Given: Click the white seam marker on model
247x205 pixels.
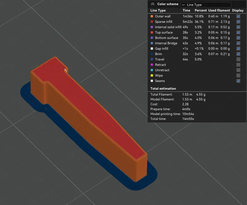Looking at the screenshot, I should [65, 70].
